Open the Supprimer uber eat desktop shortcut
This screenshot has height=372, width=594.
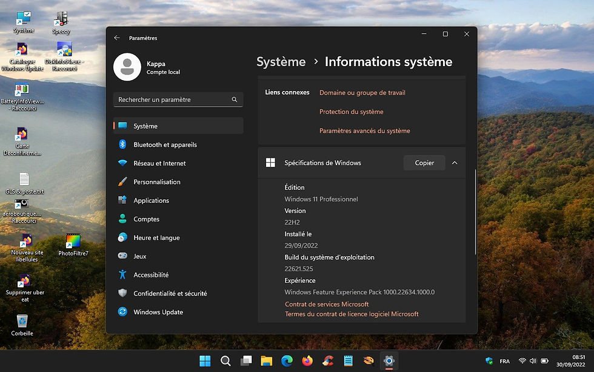(25, 288)
